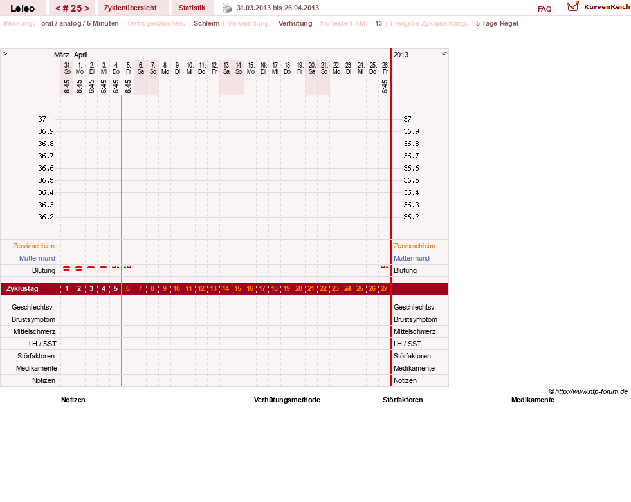The height and width of the screenshot is (502, 631).
Task: Click the left LH / SST row label
Action: coord(42,344)
